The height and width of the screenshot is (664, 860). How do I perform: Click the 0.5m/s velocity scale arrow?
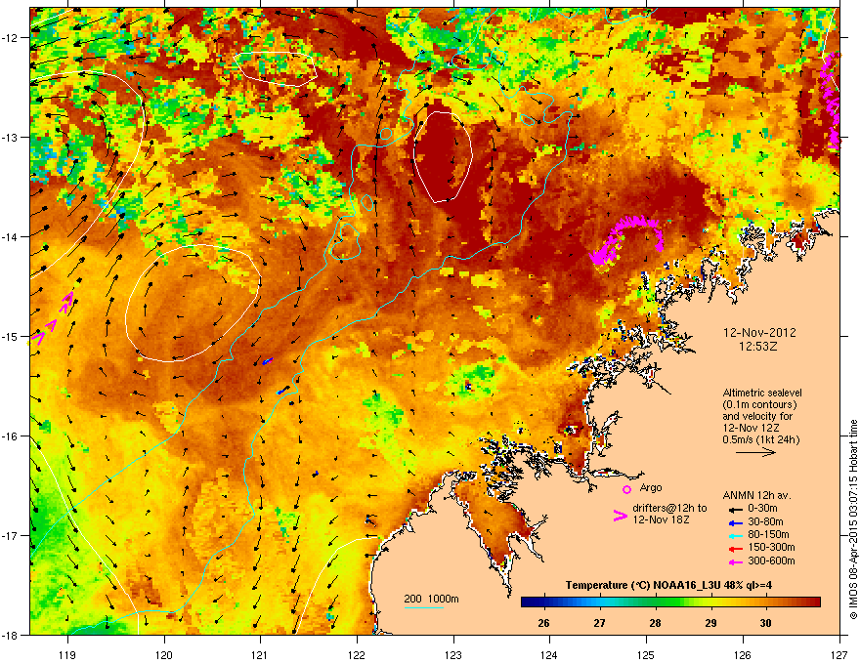[x=755, y=452]
